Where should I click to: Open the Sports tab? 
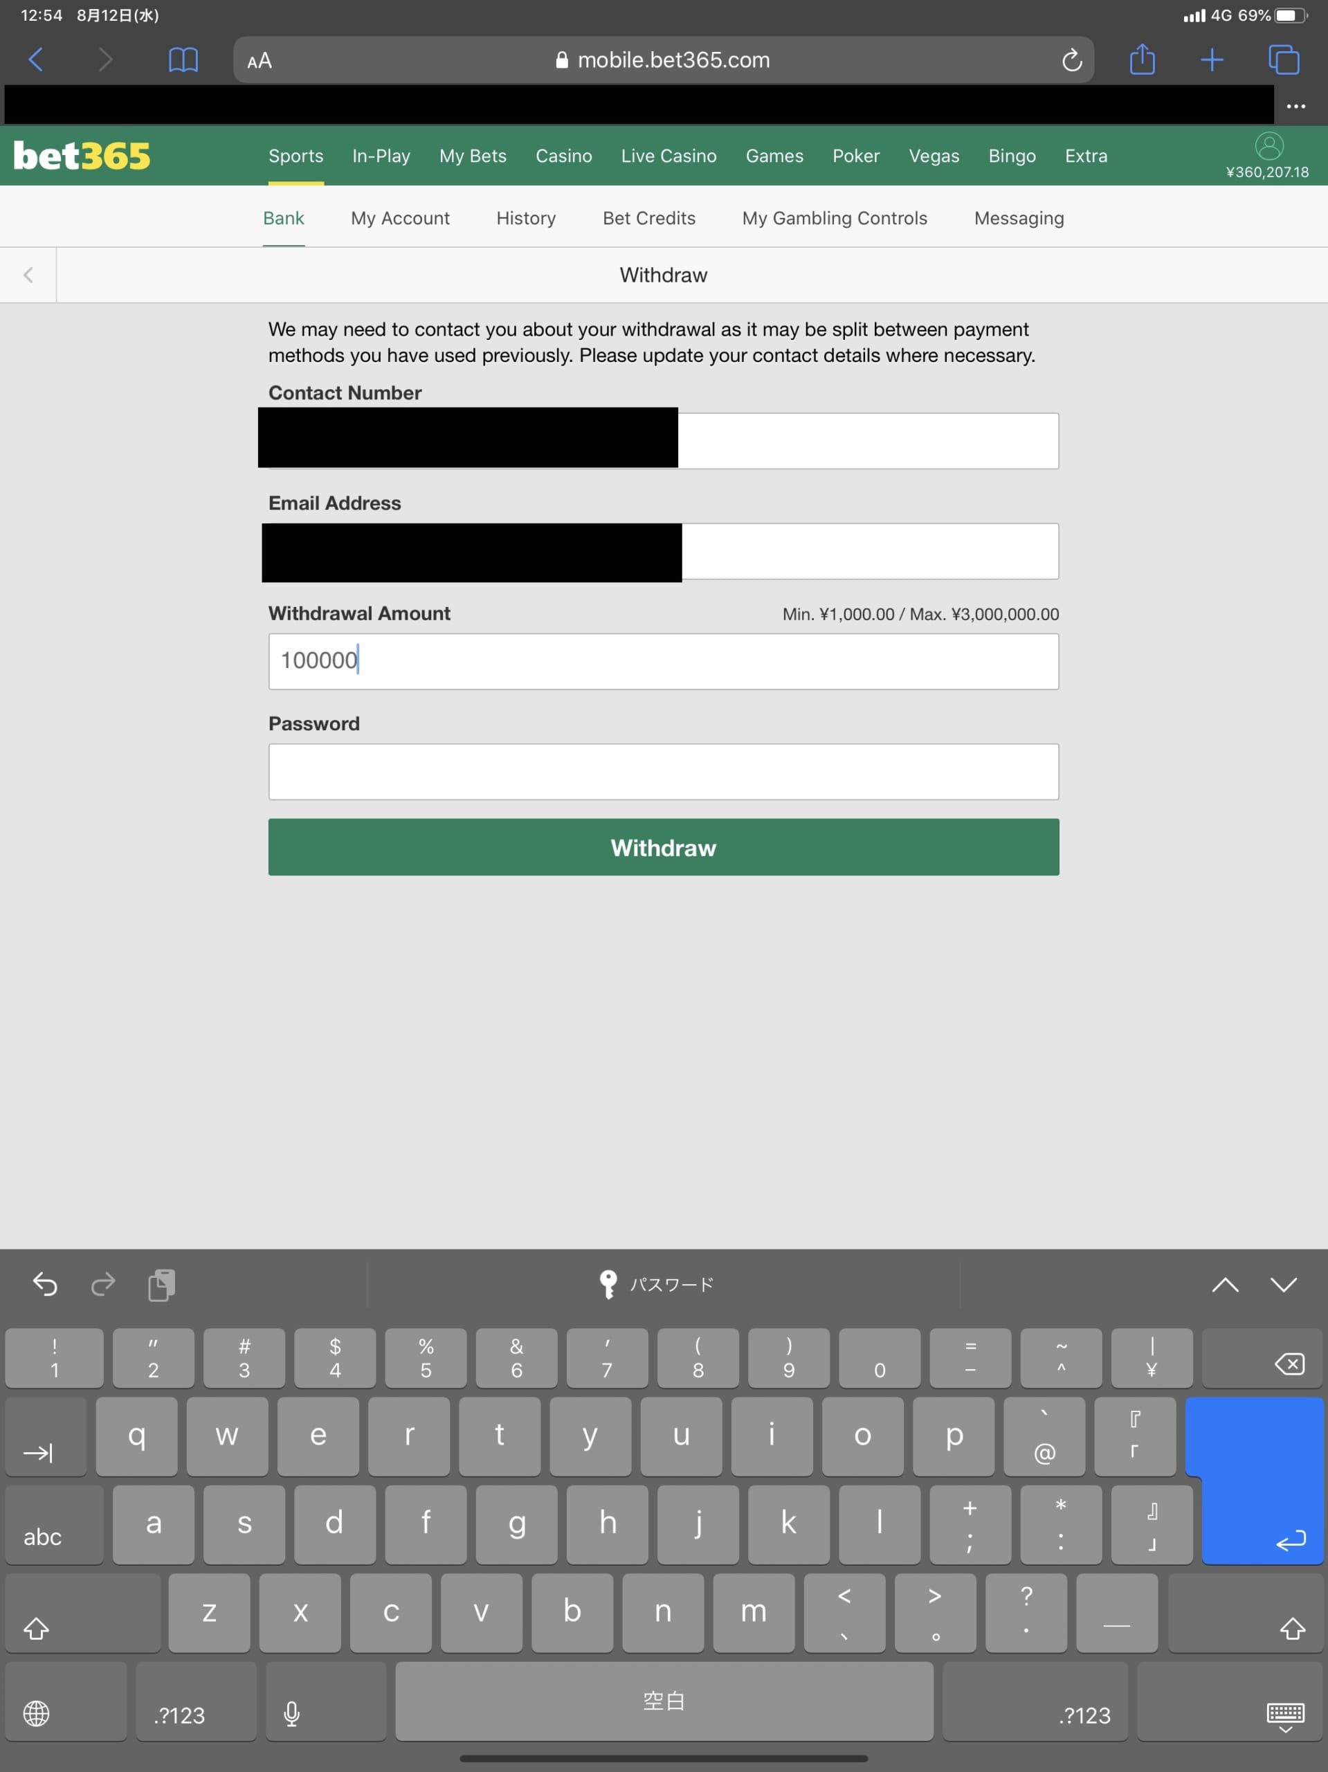point(295,156)
